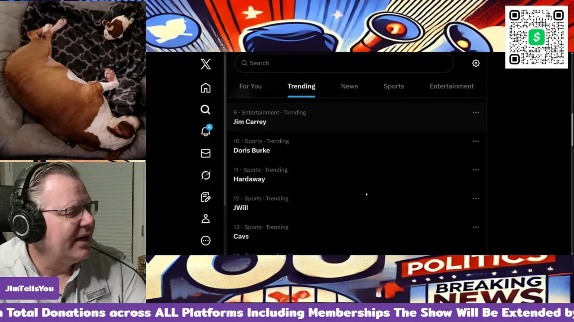Open the Doris Burke trending topic
This screenshot has width=574, height=322.
[x=252, y=150]
